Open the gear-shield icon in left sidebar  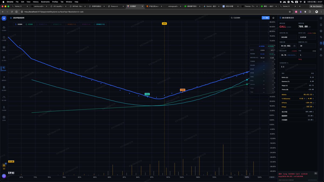coord(4,87)
